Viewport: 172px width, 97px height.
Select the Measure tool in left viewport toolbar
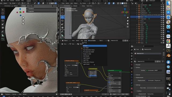click(3, 35)
